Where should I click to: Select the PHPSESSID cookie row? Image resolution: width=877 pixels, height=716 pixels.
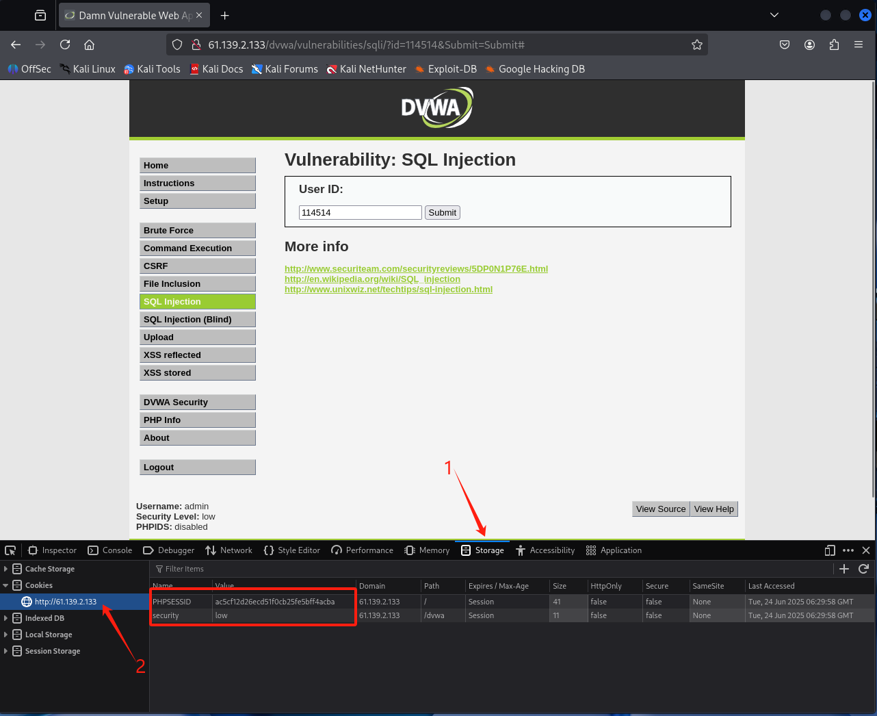512,602
